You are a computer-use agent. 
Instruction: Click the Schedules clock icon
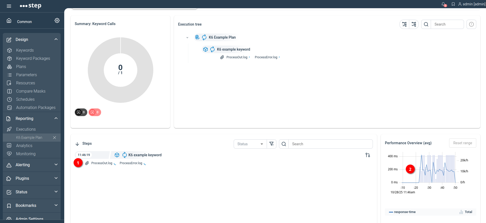click(x=9, y=99)
